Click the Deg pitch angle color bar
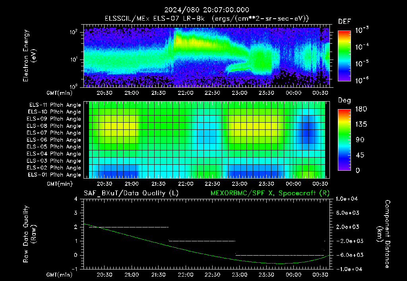Image resolution: width=407 pixels, height=281 pixels. pyautogui.click(x=344, y=140)
